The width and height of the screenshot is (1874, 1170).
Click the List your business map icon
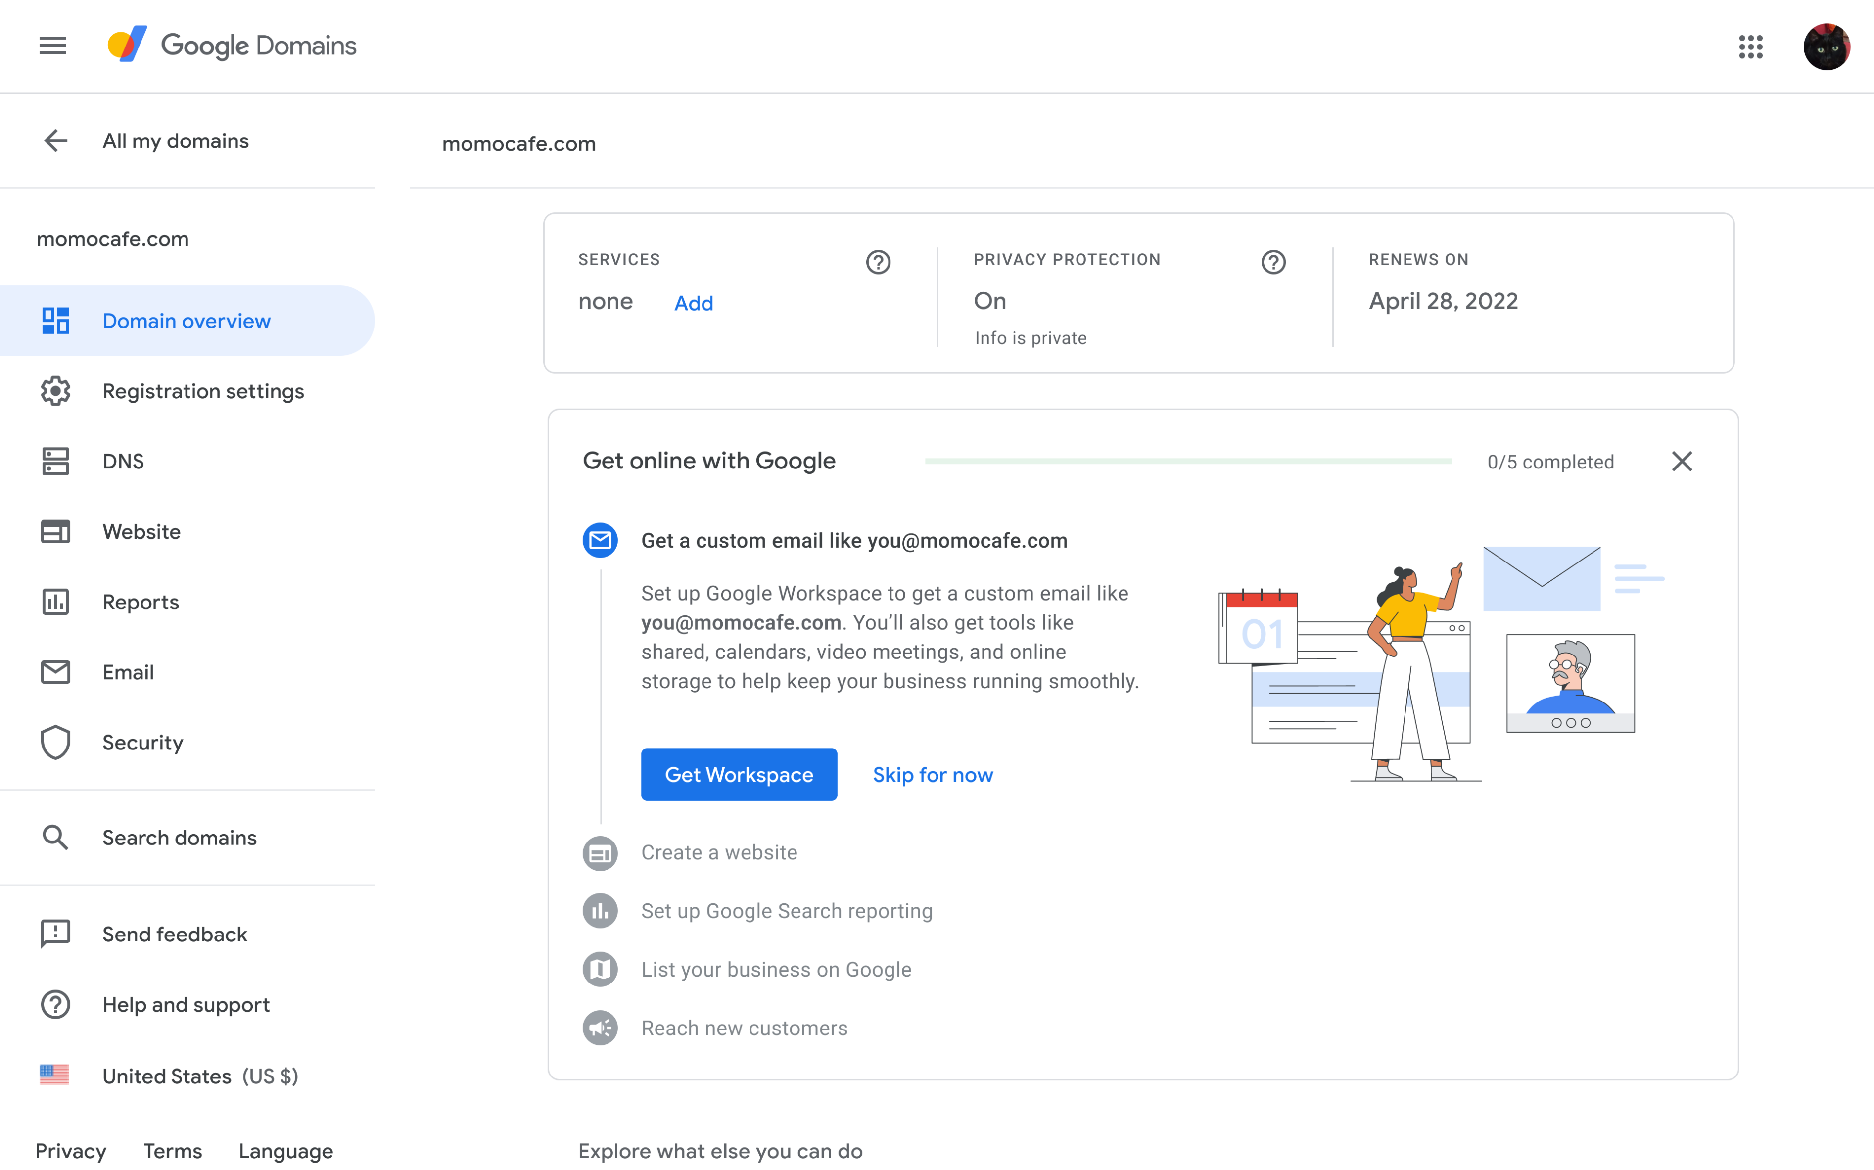point(601,970)
